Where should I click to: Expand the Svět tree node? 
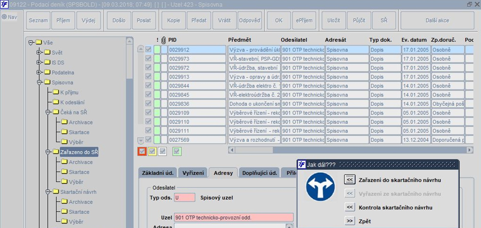[39, 52]
